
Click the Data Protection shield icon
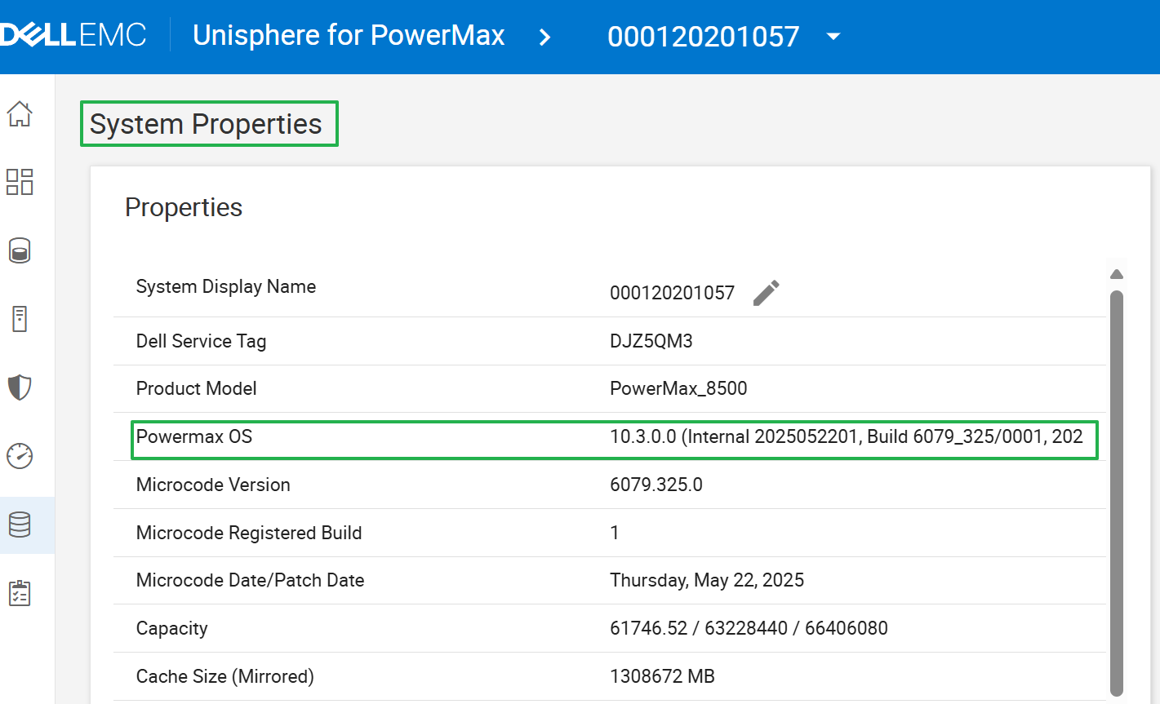[20, 387]
